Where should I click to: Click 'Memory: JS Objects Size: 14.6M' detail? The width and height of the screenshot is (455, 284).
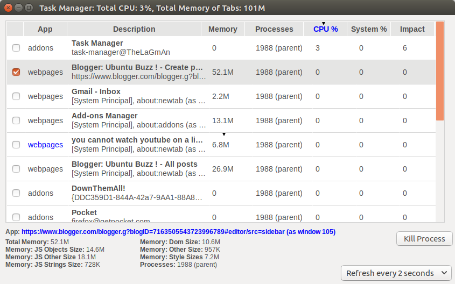click(x=55, y=250)
